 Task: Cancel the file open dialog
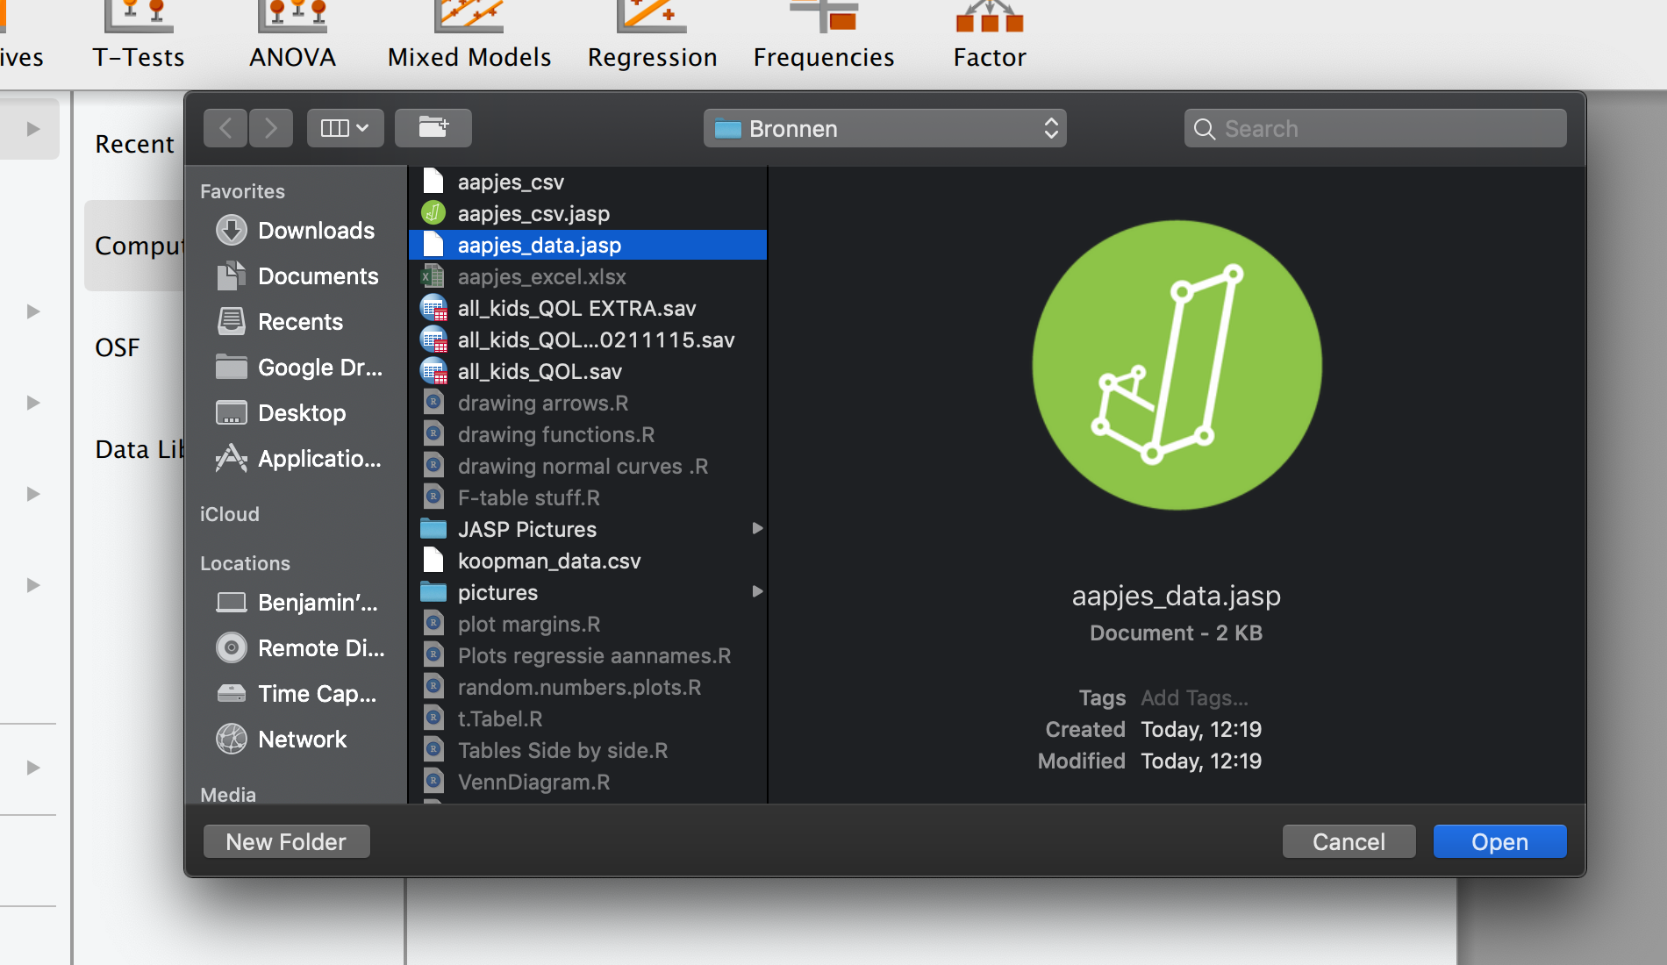tap(1349, 841)
